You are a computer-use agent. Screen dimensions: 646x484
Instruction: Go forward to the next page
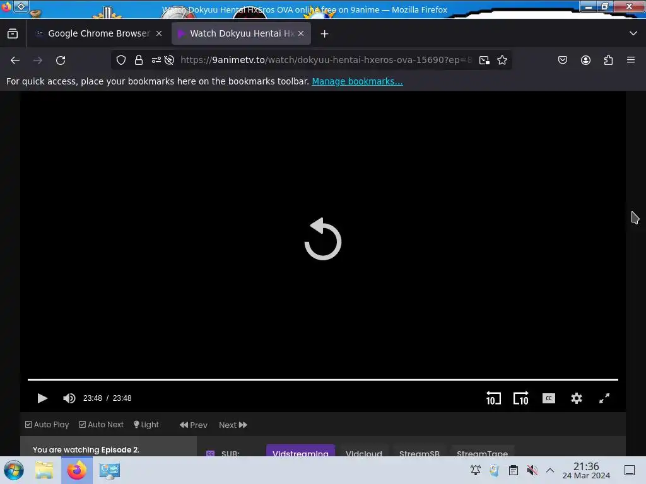point(38,60)
